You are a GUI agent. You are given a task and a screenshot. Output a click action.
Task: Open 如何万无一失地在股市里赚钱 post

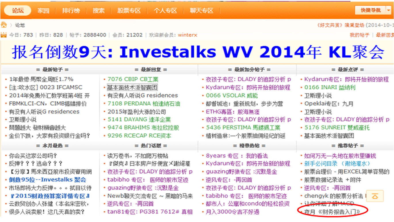(340, 156)
